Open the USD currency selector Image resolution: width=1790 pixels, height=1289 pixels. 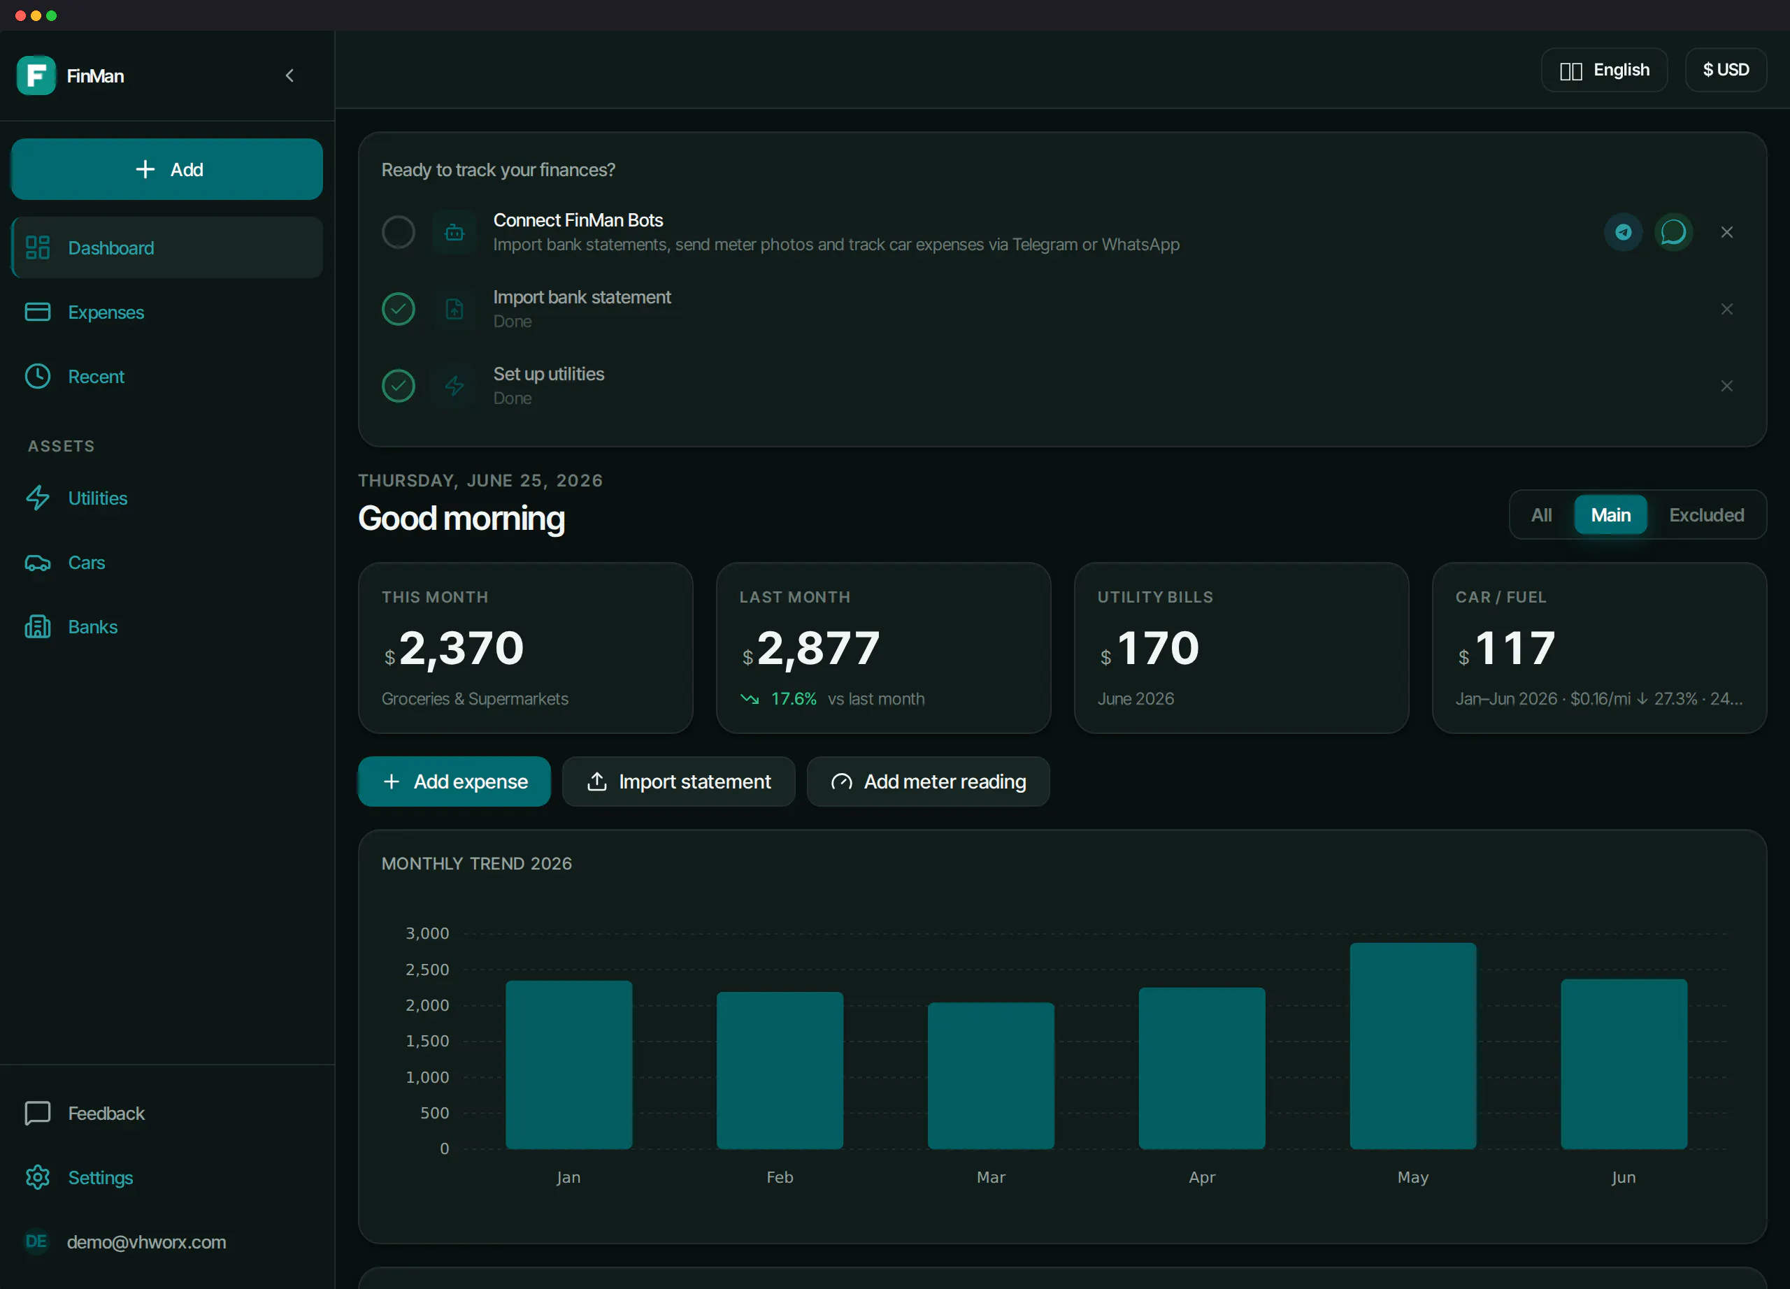pos(1726,70)
